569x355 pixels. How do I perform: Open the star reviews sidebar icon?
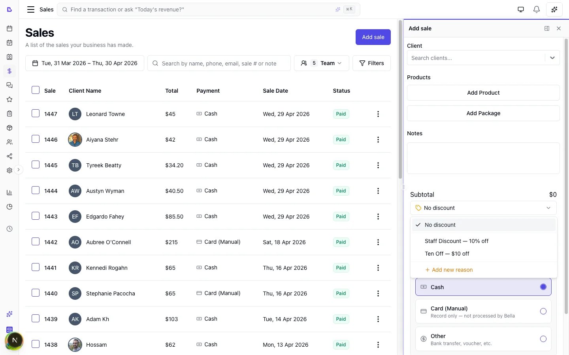point(9,99)
